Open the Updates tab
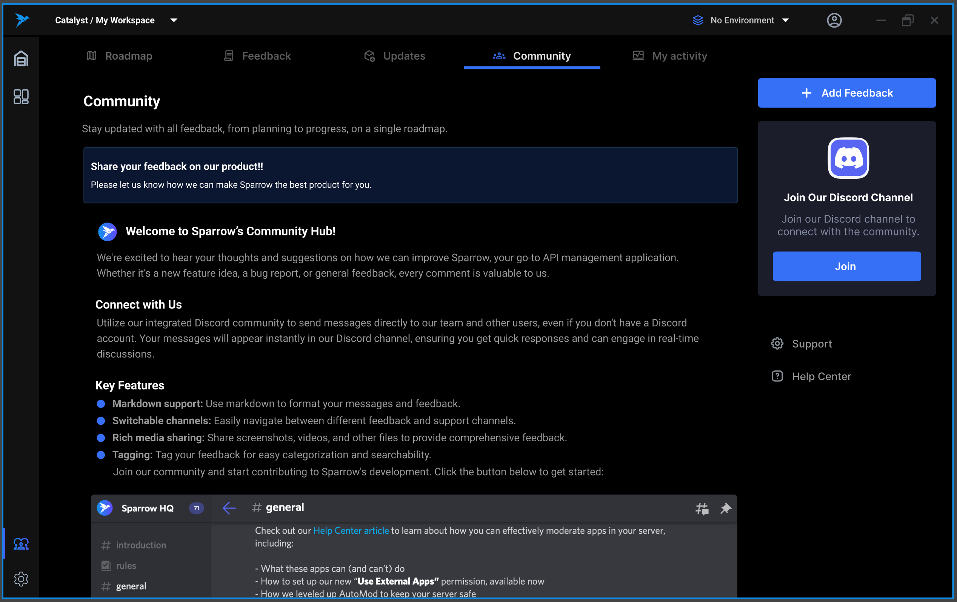 395,56
